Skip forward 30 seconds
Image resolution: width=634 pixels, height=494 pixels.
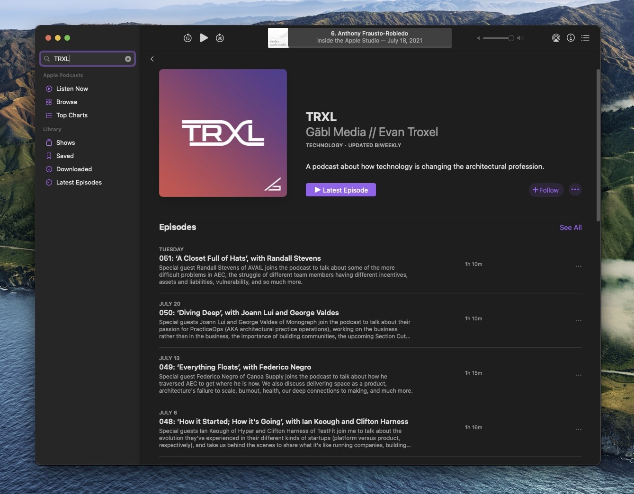[x=220, y=38]
